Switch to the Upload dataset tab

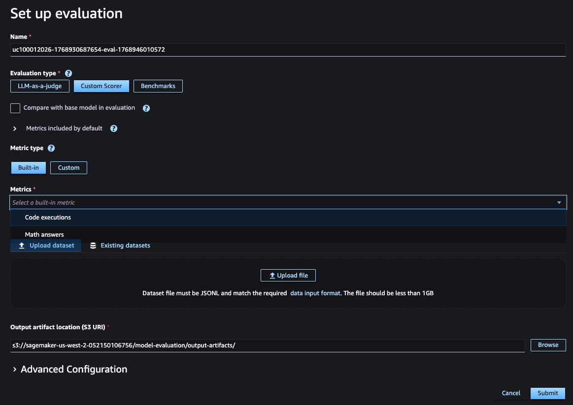[46, 246]
